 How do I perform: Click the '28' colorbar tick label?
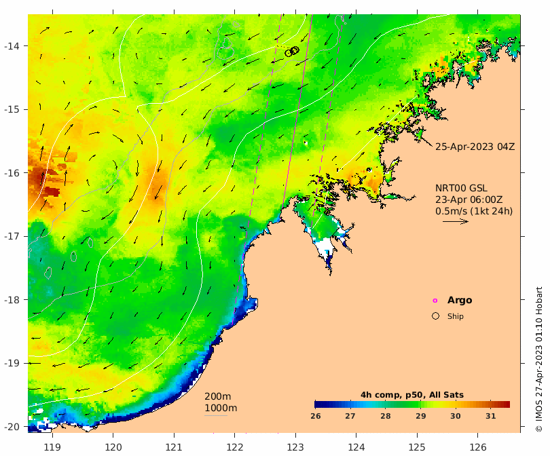[385, 416]
